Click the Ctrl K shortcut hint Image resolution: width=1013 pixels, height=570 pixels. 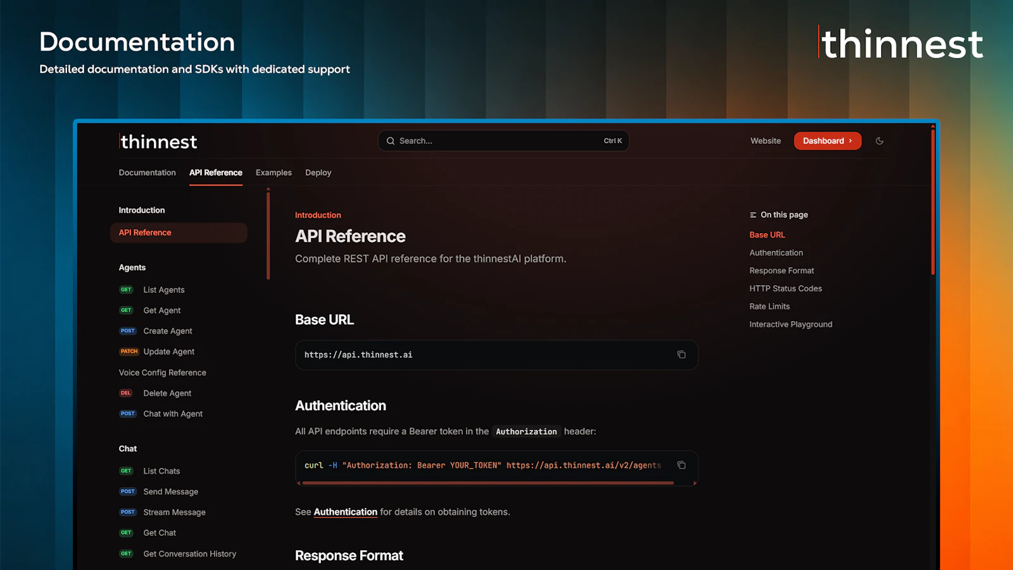(x=613, y=141)
